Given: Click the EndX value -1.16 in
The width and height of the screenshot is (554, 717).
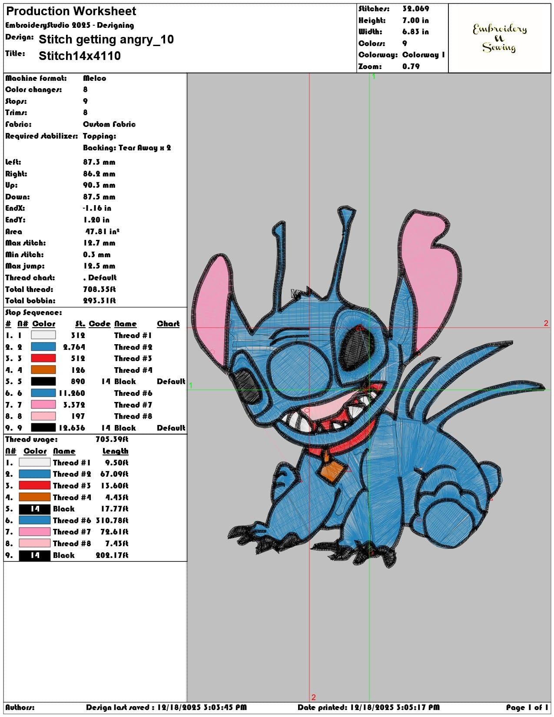Looking at the screenshot, I should [97, 208].
